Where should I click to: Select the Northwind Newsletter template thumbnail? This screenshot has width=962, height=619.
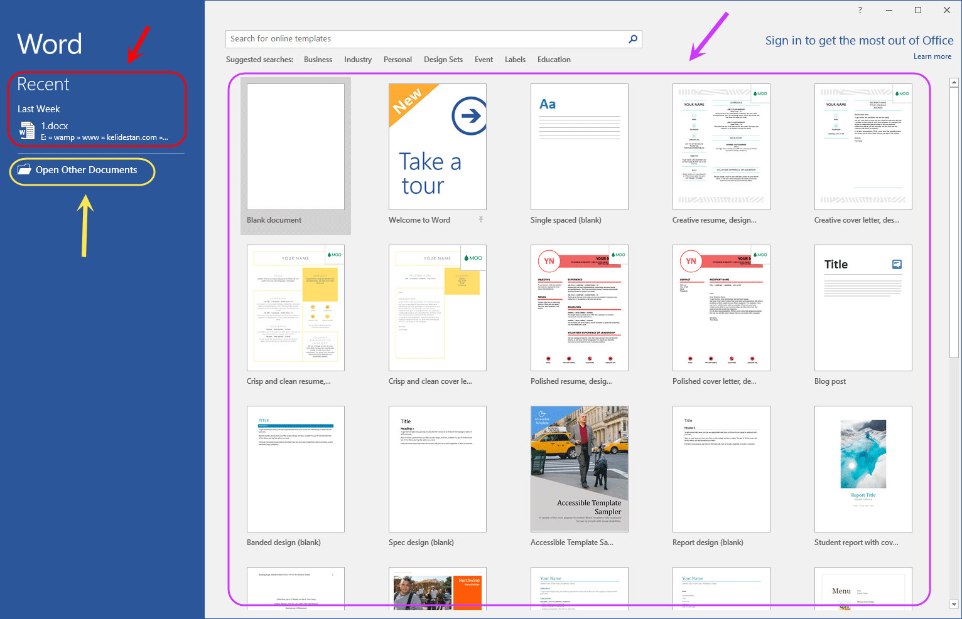438,588
